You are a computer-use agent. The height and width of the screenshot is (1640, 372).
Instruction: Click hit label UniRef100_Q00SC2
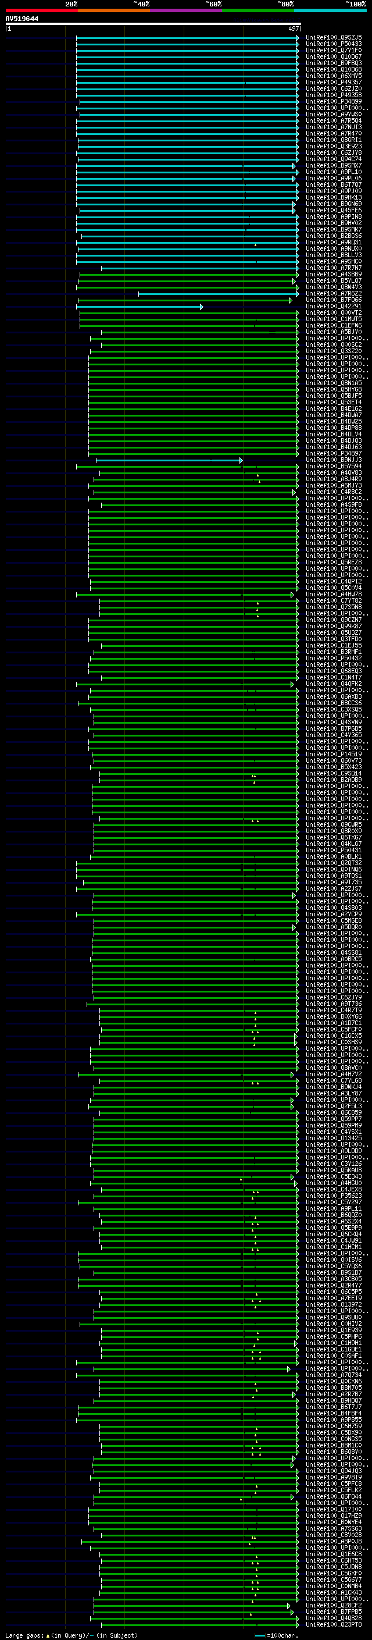click(x=334, y=344)
